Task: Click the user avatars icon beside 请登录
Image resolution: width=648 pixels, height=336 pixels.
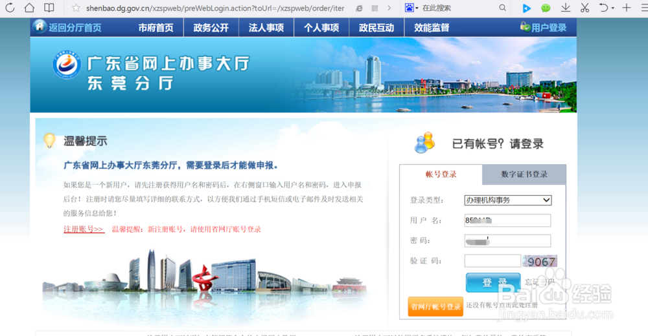Action: (x=425, y=143)
